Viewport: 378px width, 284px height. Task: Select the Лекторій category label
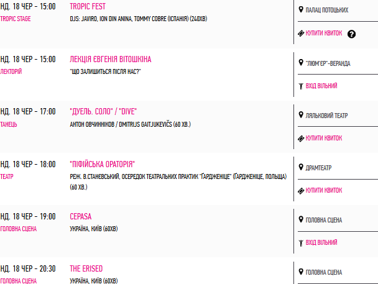tap(11, 71)
